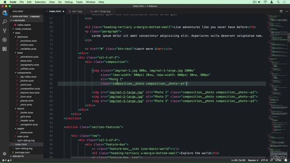Viewport: 290px width, 163px height.
Task: Open the Extensions view in activity bar
Action: click(5, 49)
